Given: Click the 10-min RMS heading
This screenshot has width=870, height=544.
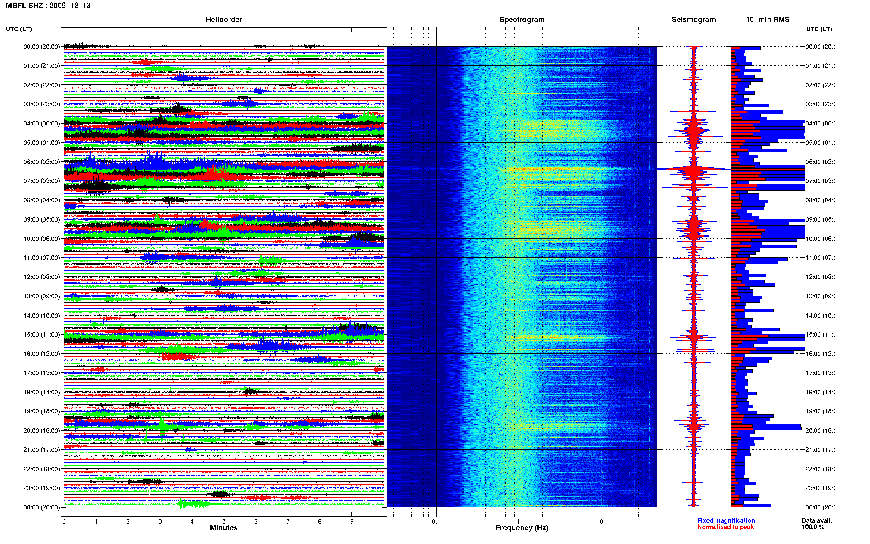Looking at the screenshot, I should (x=767, y=20).
